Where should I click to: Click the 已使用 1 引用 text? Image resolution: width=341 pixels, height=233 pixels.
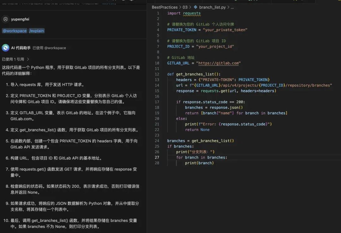tap(13, 59)
